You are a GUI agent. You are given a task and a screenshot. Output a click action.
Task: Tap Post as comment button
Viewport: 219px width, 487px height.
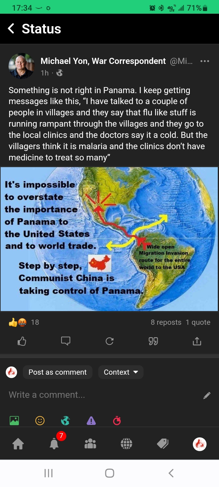click(x=57, y=372)
